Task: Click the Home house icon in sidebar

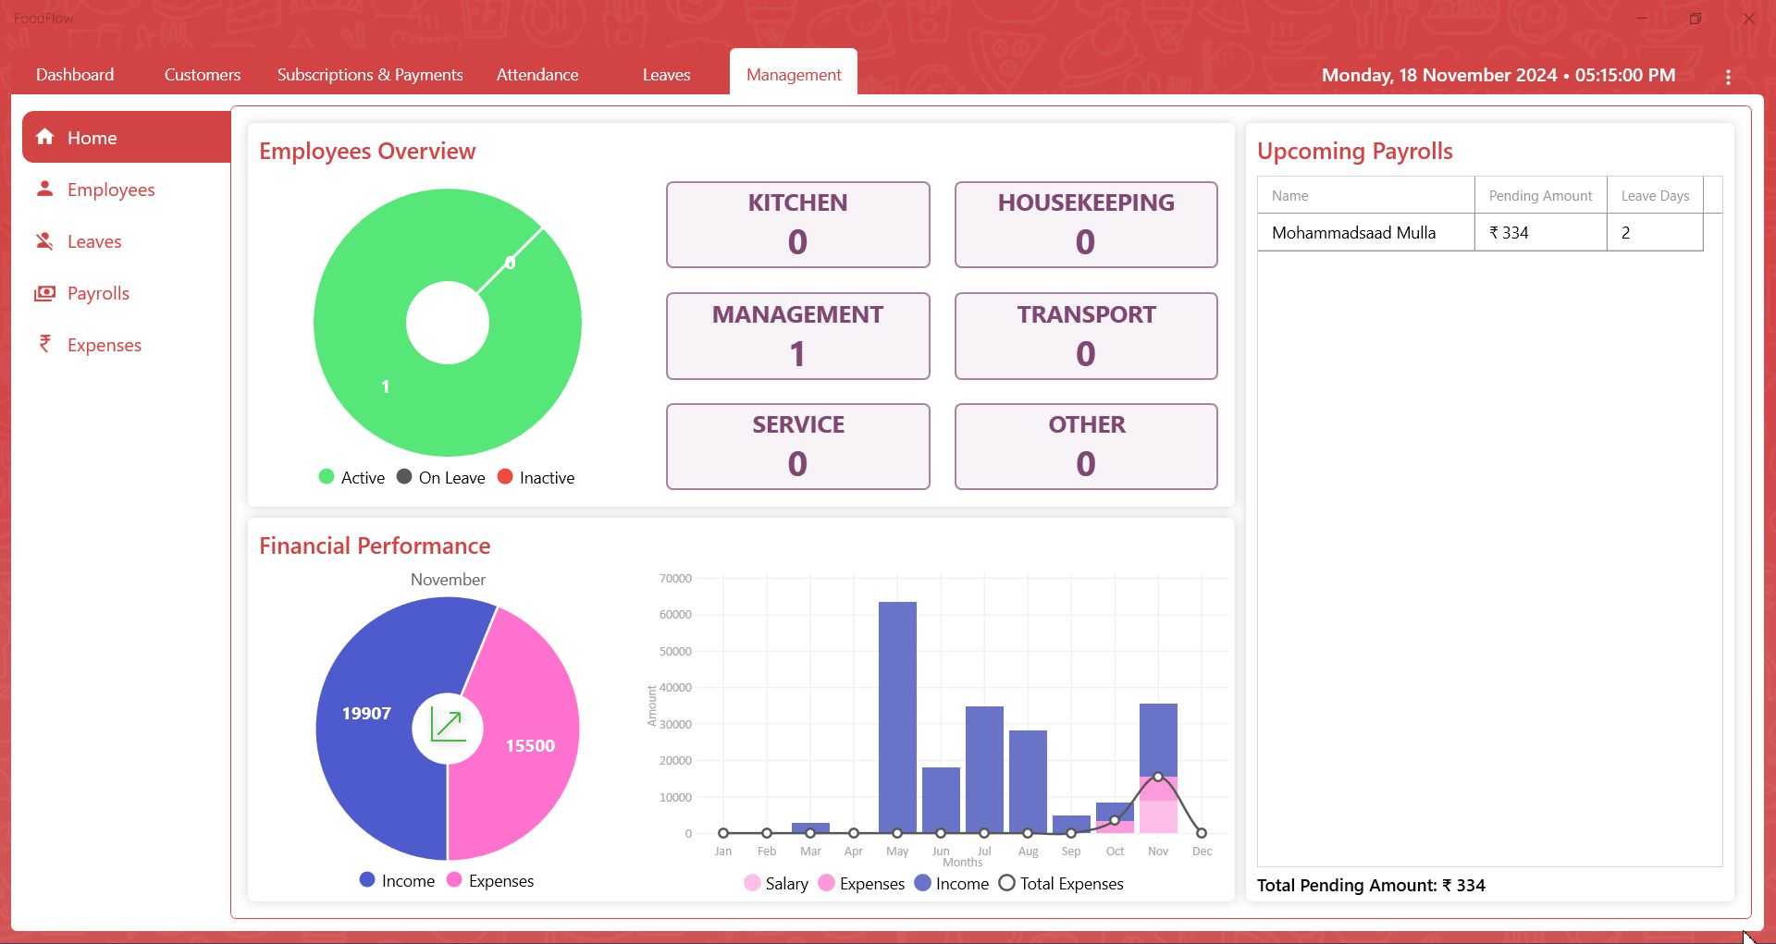Action: coord(44,137)
